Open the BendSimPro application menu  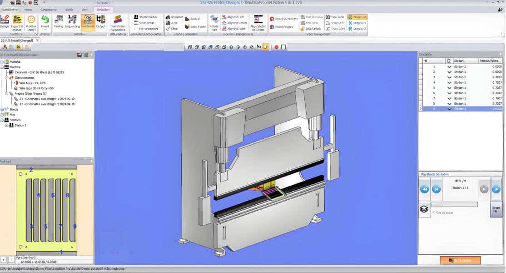tap(10, 10)
